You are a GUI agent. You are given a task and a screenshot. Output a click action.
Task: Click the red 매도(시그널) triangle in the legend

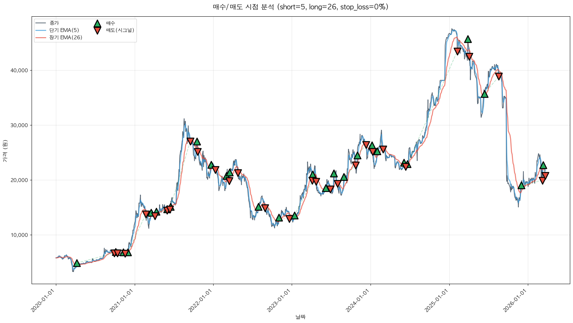point(97,31)
